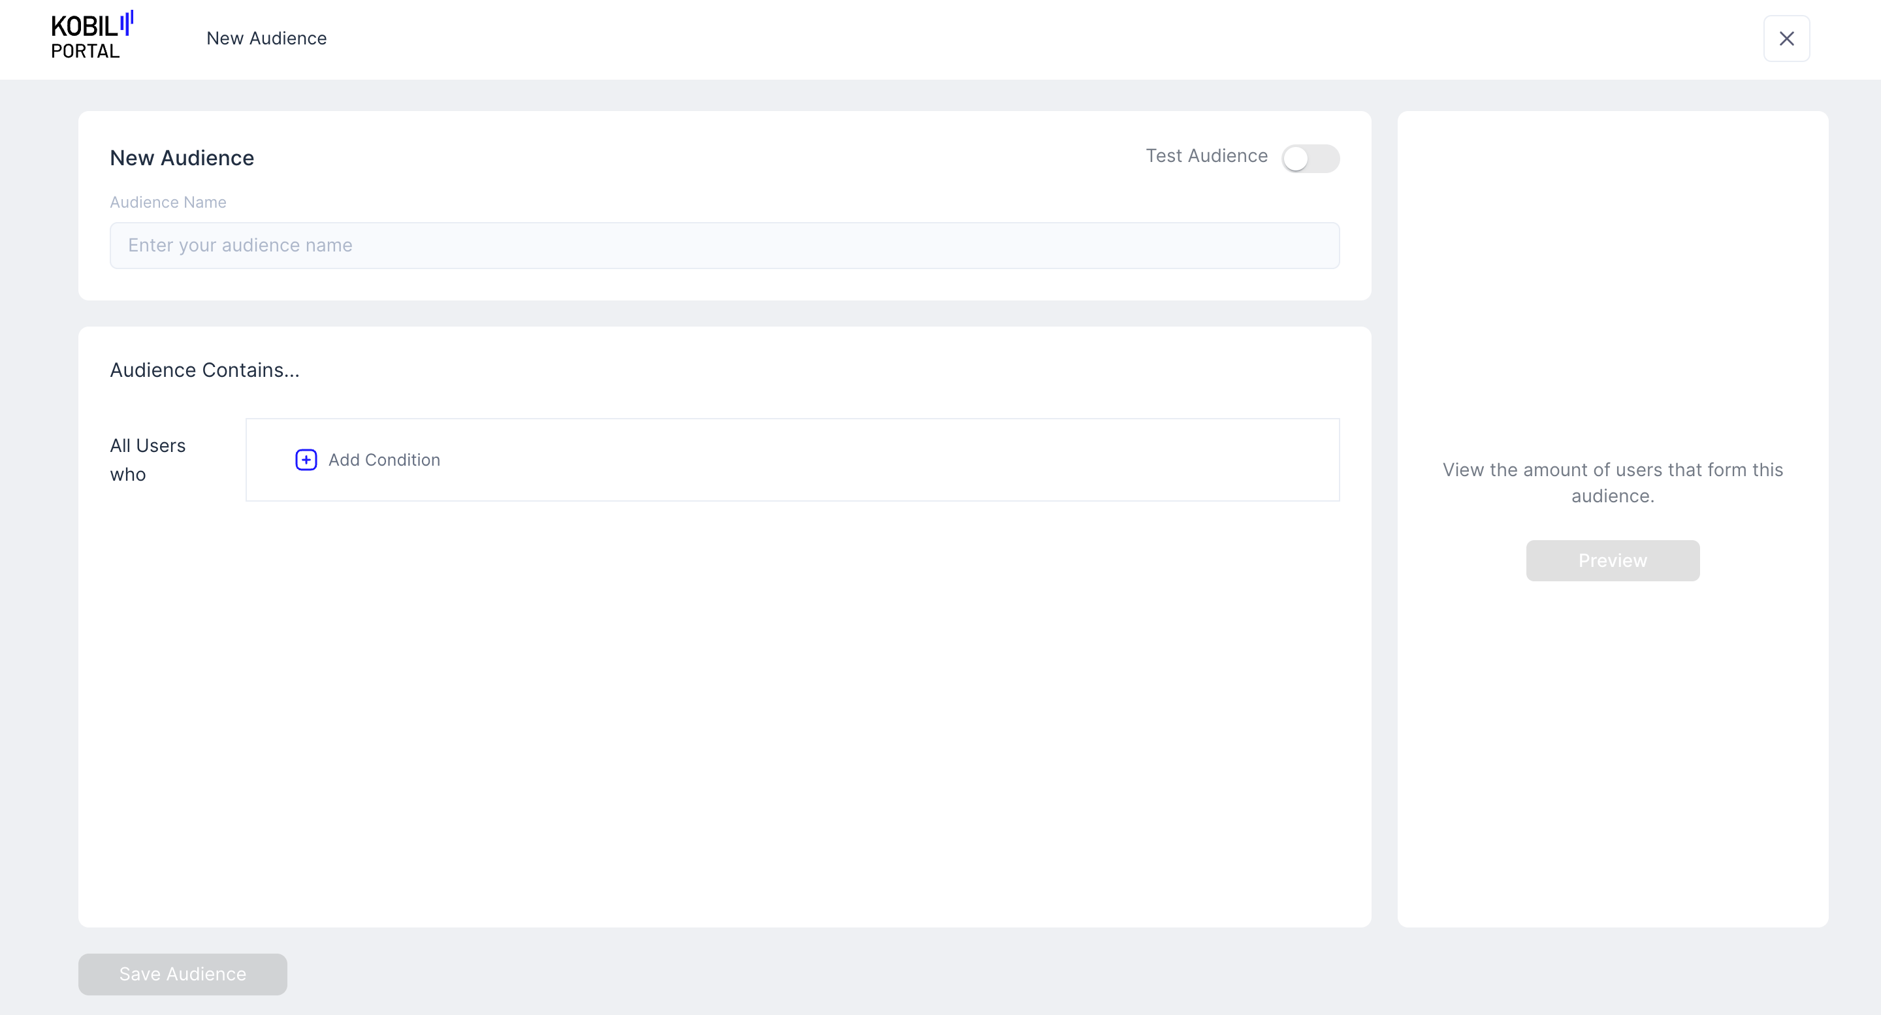Image resolution: width=1881 pixels, height=1015 pixels.
Task: Click the Test Audience label text
Action: click(1206, 155)
